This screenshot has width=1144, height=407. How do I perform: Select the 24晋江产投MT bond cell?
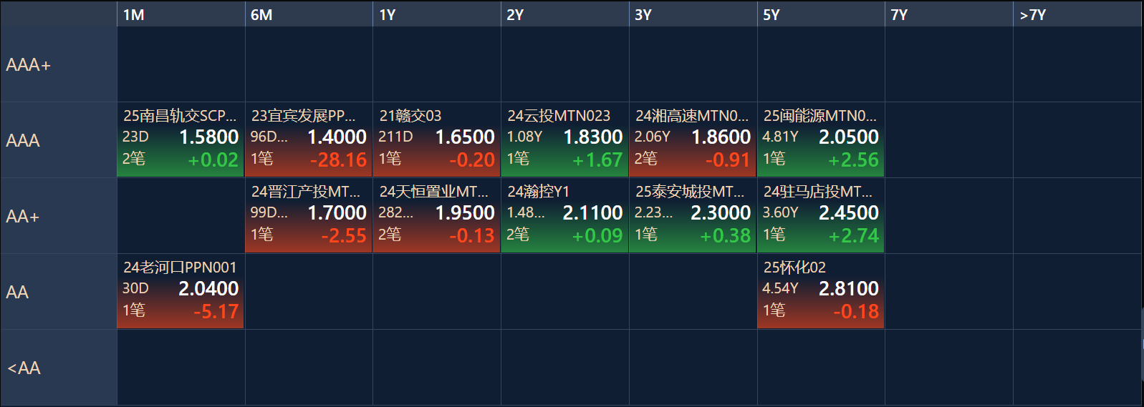click(309, 215)
